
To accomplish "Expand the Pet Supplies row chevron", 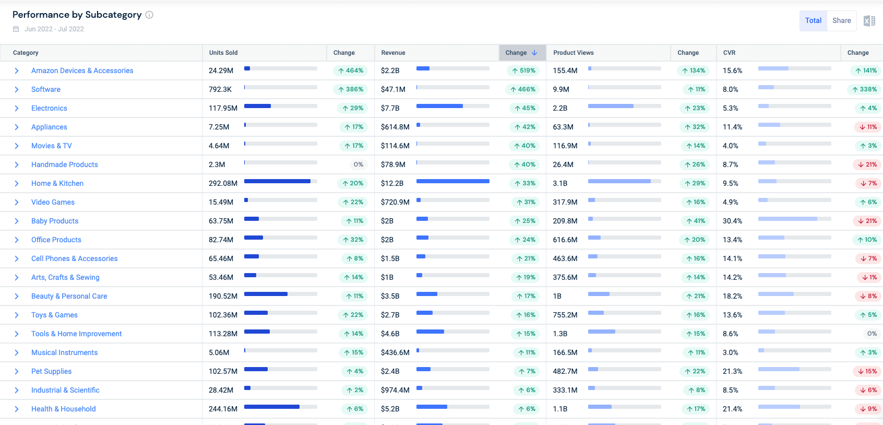I will pyautogui.click(x=17, y=372).
